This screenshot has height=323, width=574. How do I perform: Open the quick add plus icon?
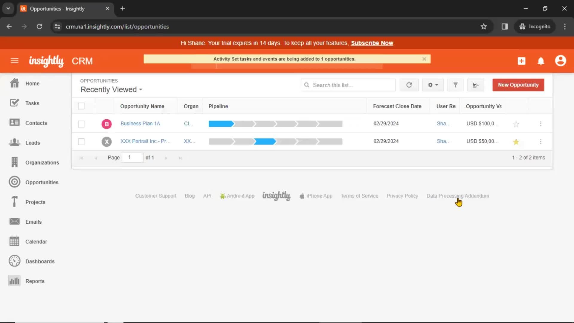pyautogui.click(x=521, y=61)
